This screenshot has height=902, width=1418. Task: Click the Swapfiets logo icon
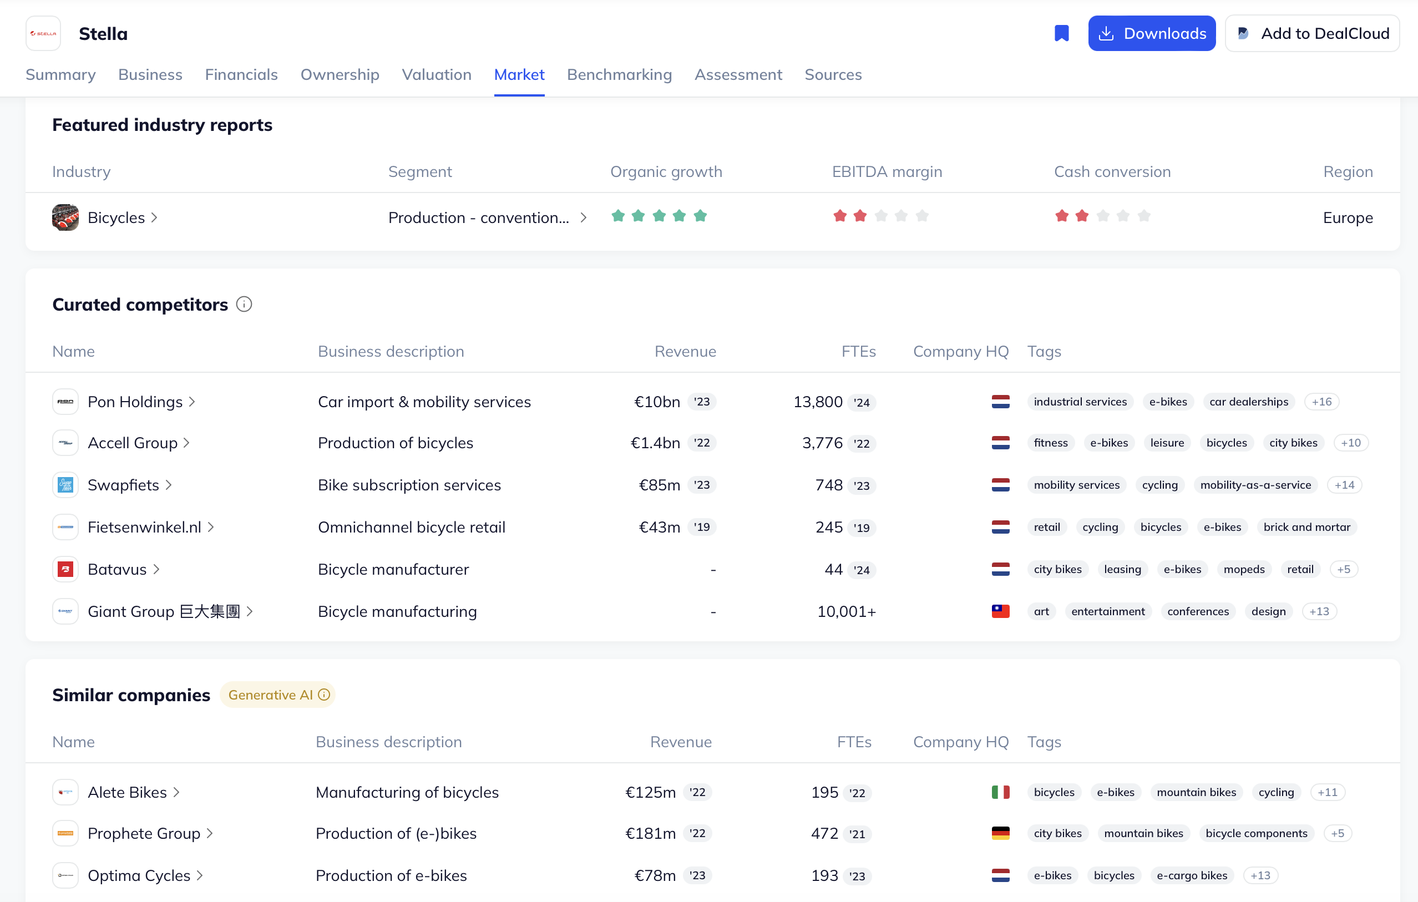point(65,485)
